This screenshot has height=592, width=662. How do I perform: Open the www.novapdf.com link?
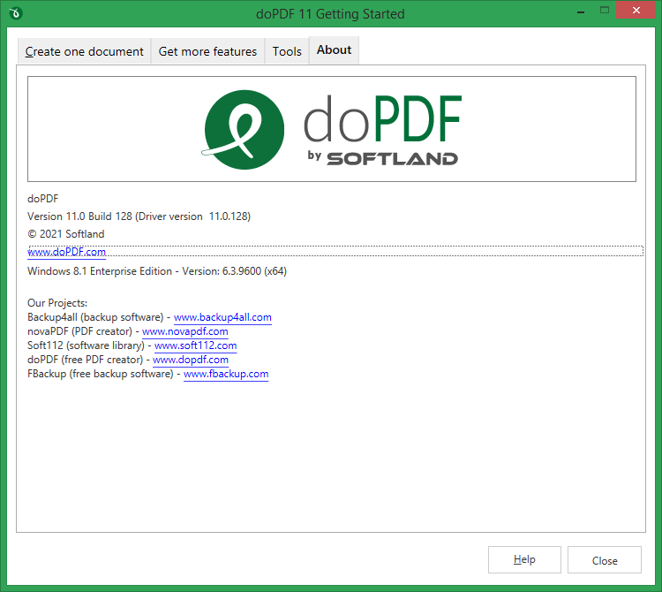click(x=185, y=331)
